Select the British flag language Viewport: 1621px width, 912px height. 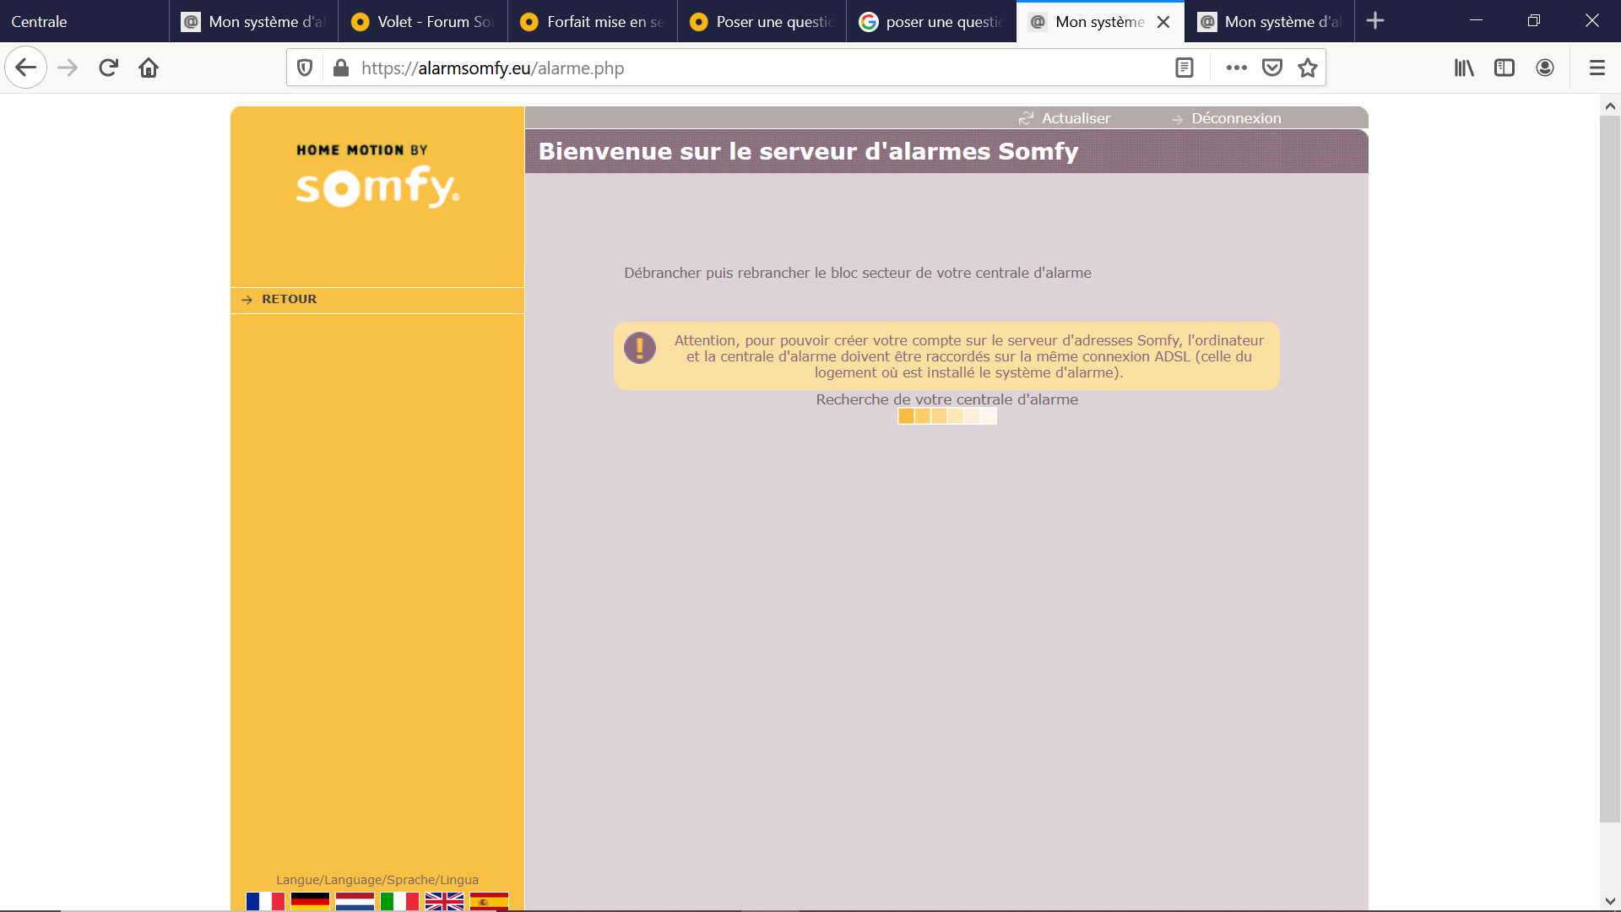(444, 901)
